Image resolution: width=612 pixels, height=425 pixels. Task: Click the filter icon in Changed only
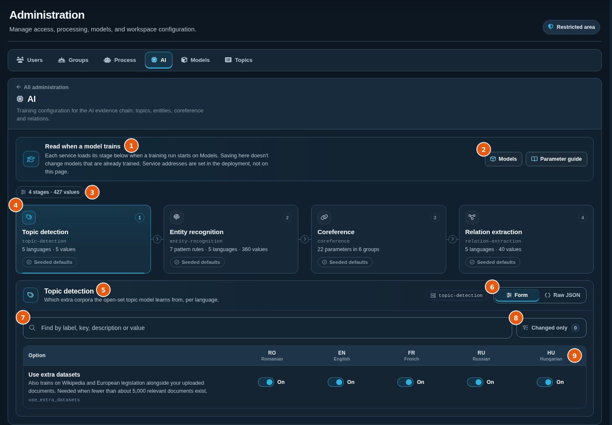(x=525, y=328)
